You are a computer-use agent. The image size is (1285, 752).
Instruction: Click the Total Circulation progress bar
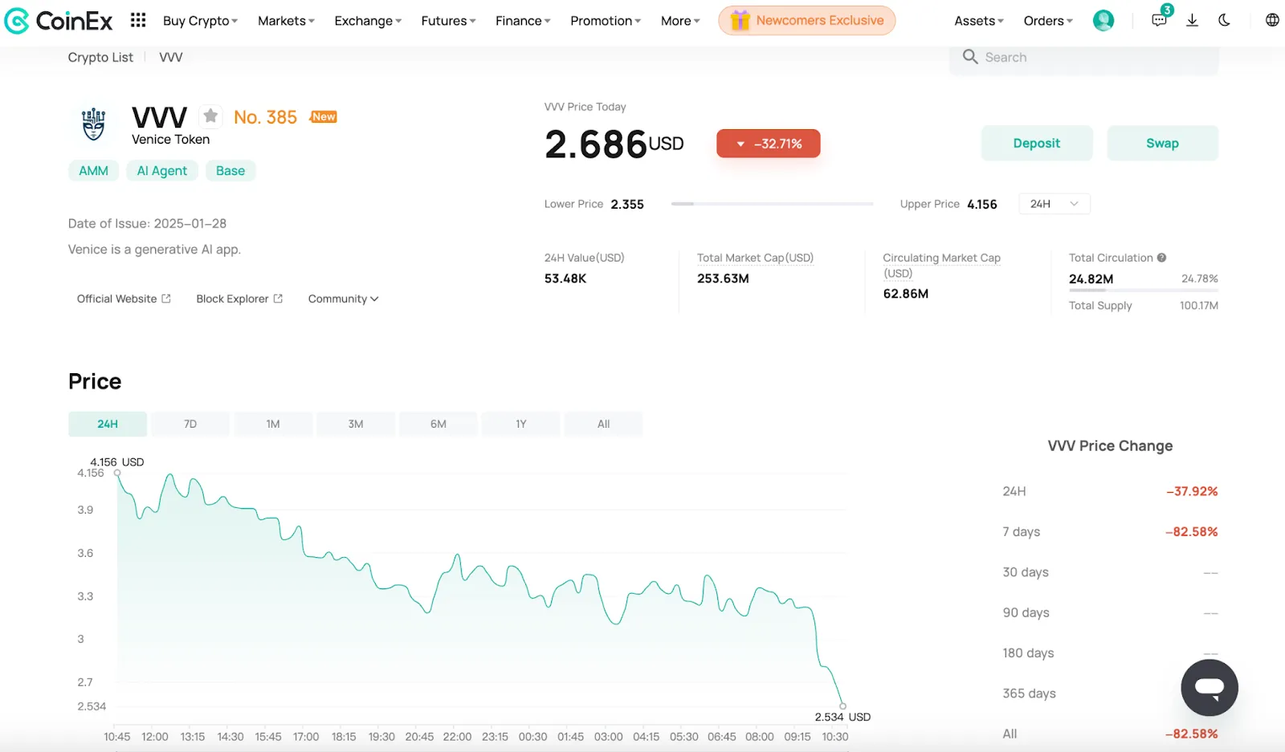pyautogui.click(x=1144, y=290)
